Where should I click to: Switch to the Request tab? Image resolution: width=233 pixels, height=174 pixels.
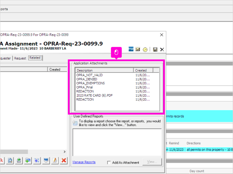click(20, 58)
